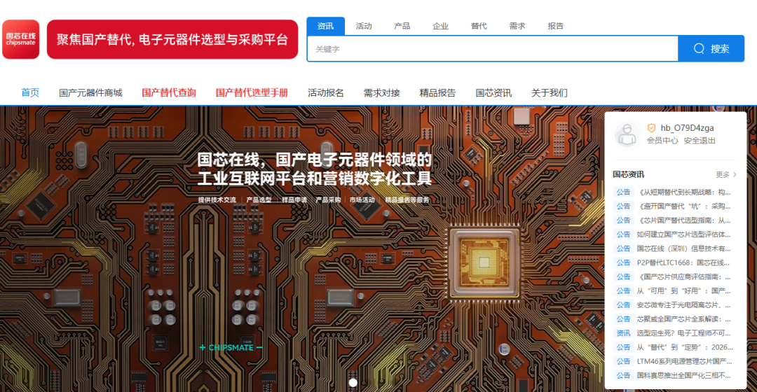Click banner text 产品采购
Viewport: 757px width, 392px height.
pos(328,200)
